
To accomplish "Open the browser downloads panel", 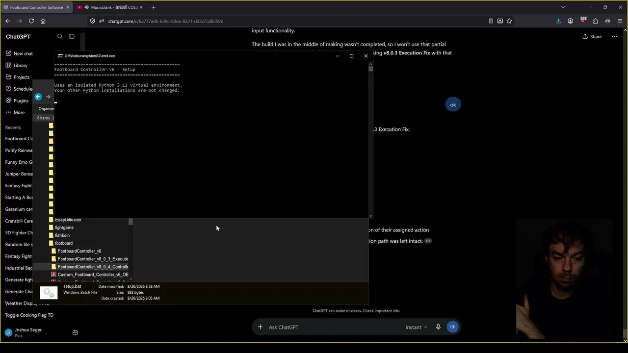I will point(558,21).
